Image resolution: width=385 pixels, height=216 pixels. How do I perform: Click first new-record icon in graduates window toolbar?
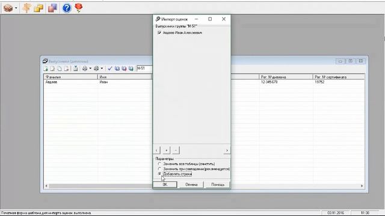click(x=46, y=68)
